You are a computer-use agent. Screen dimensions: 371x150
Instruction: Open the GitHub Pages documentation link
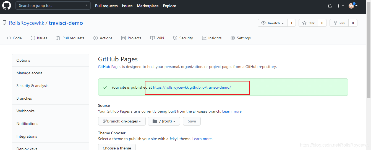[x=109, y=67]
